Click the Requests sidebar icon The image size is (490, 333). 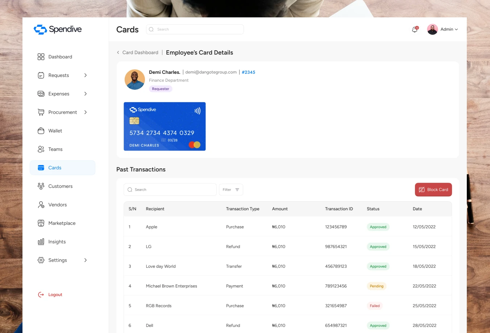(41, 75)
